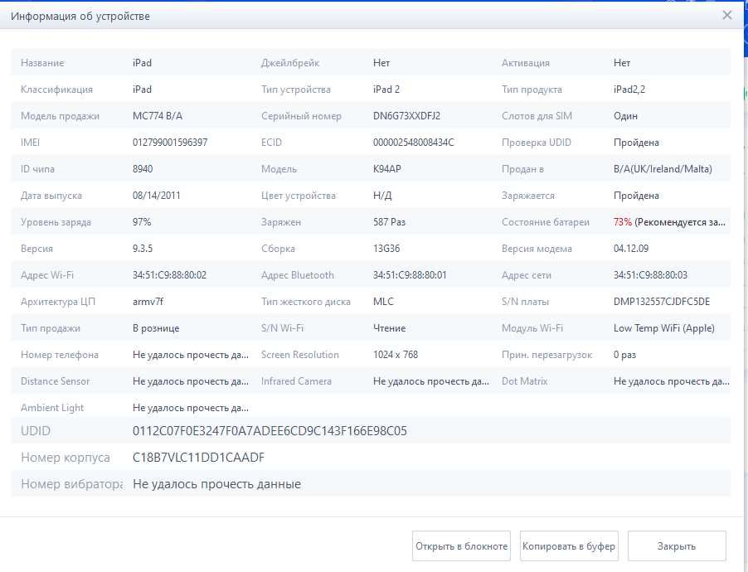This screenshot has height=572, width=748.
Task: Select the ECID value 000002548008434C
Action: point(414,142)
